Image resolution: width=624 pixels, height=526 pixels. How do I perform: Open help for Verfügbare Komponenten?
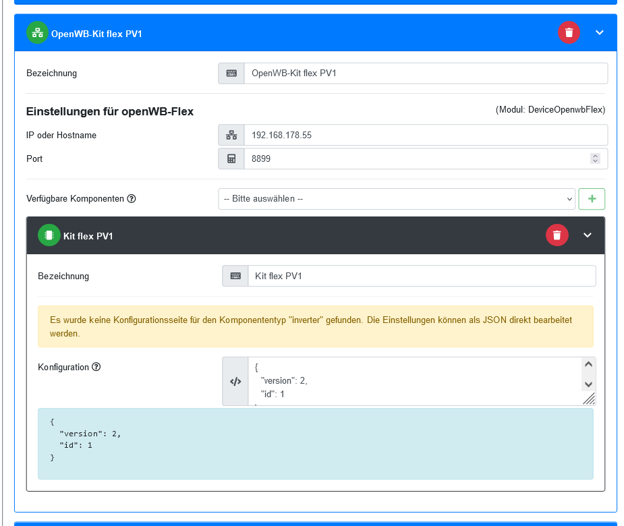point(132,198)
